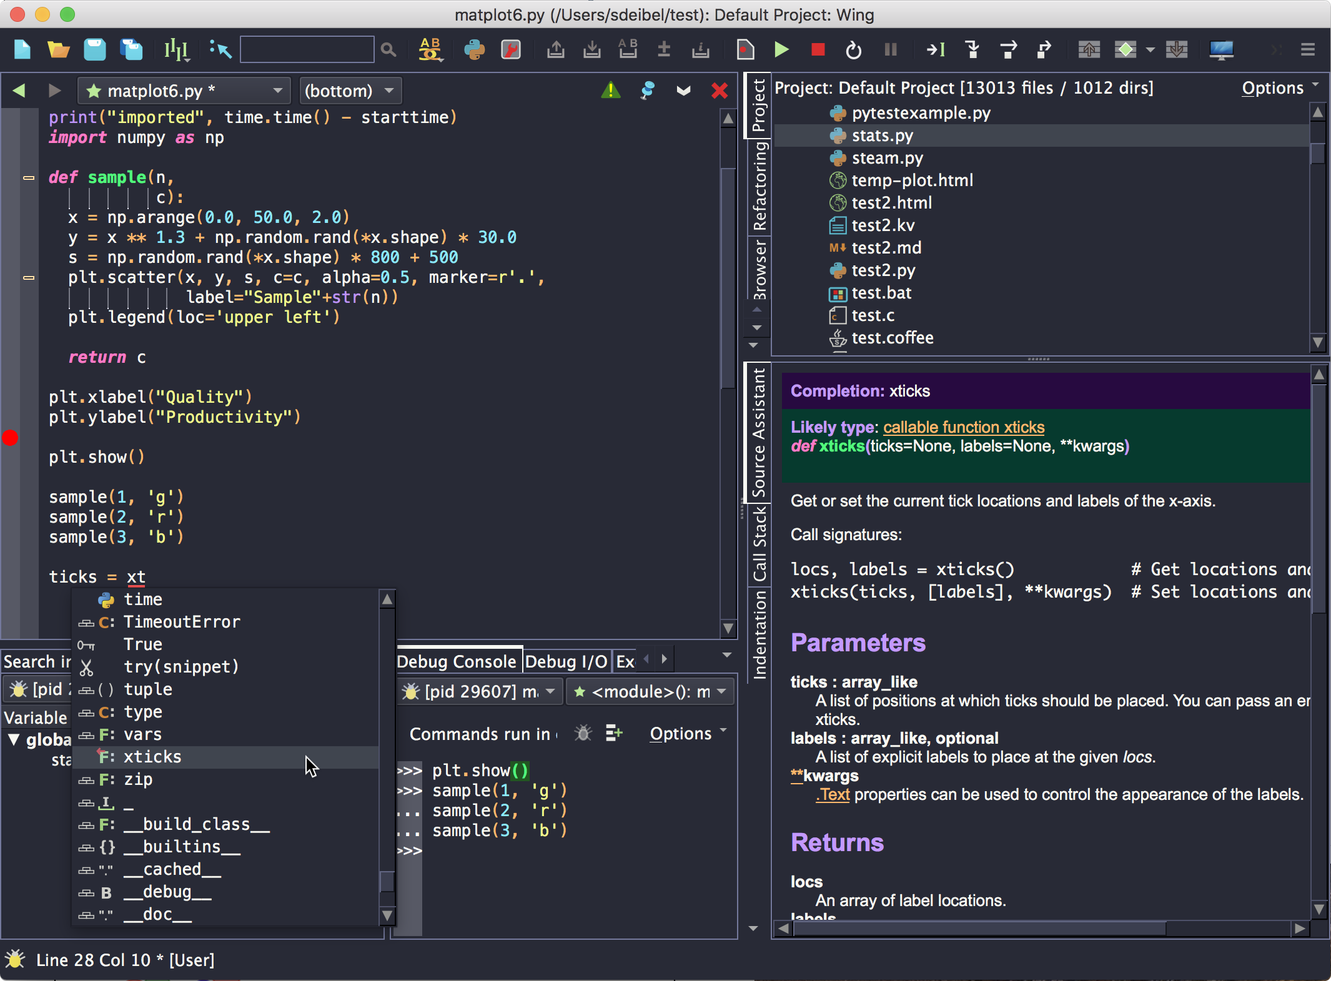Switch to the Refactoring side tab
This screenshot has width=1331, height=981.
758,185
